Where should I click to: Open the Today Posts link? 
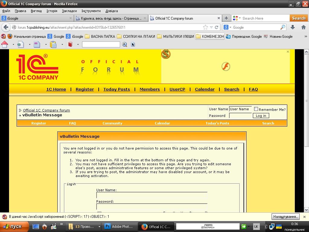coord(117,89)
